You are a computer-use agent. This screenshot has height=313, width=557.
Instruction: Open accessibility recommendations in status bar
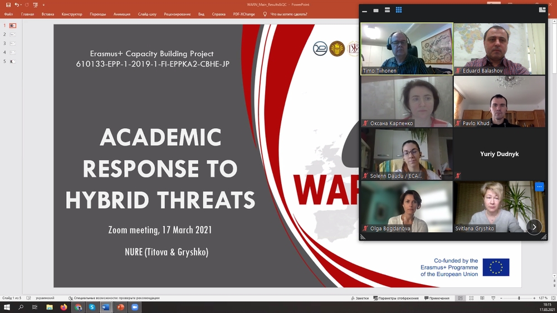click(x=114, y=298)
